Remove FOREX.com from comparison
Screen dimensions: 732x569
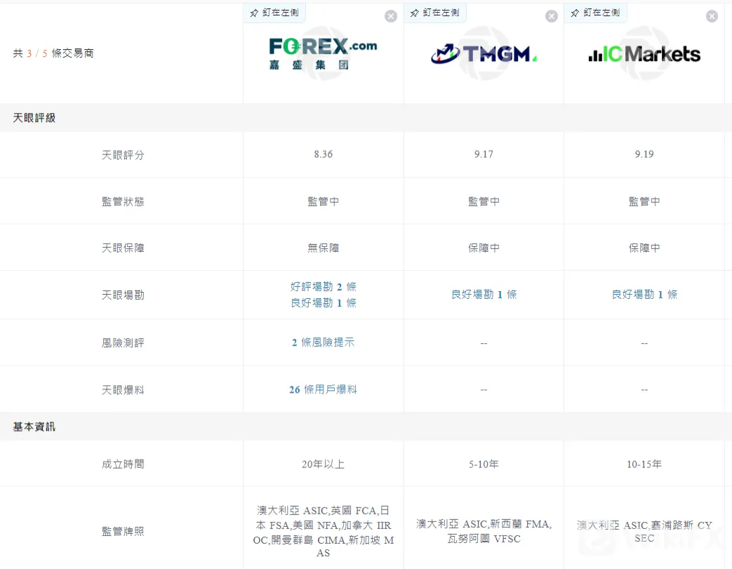[x=391, y=16]
